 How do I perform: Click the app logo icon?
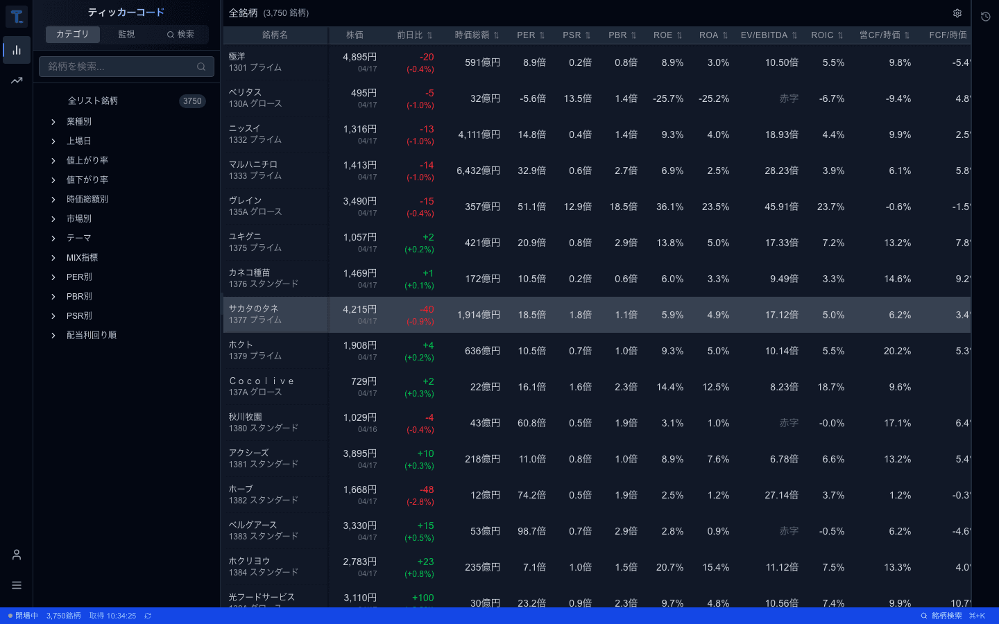click(16, 16)
